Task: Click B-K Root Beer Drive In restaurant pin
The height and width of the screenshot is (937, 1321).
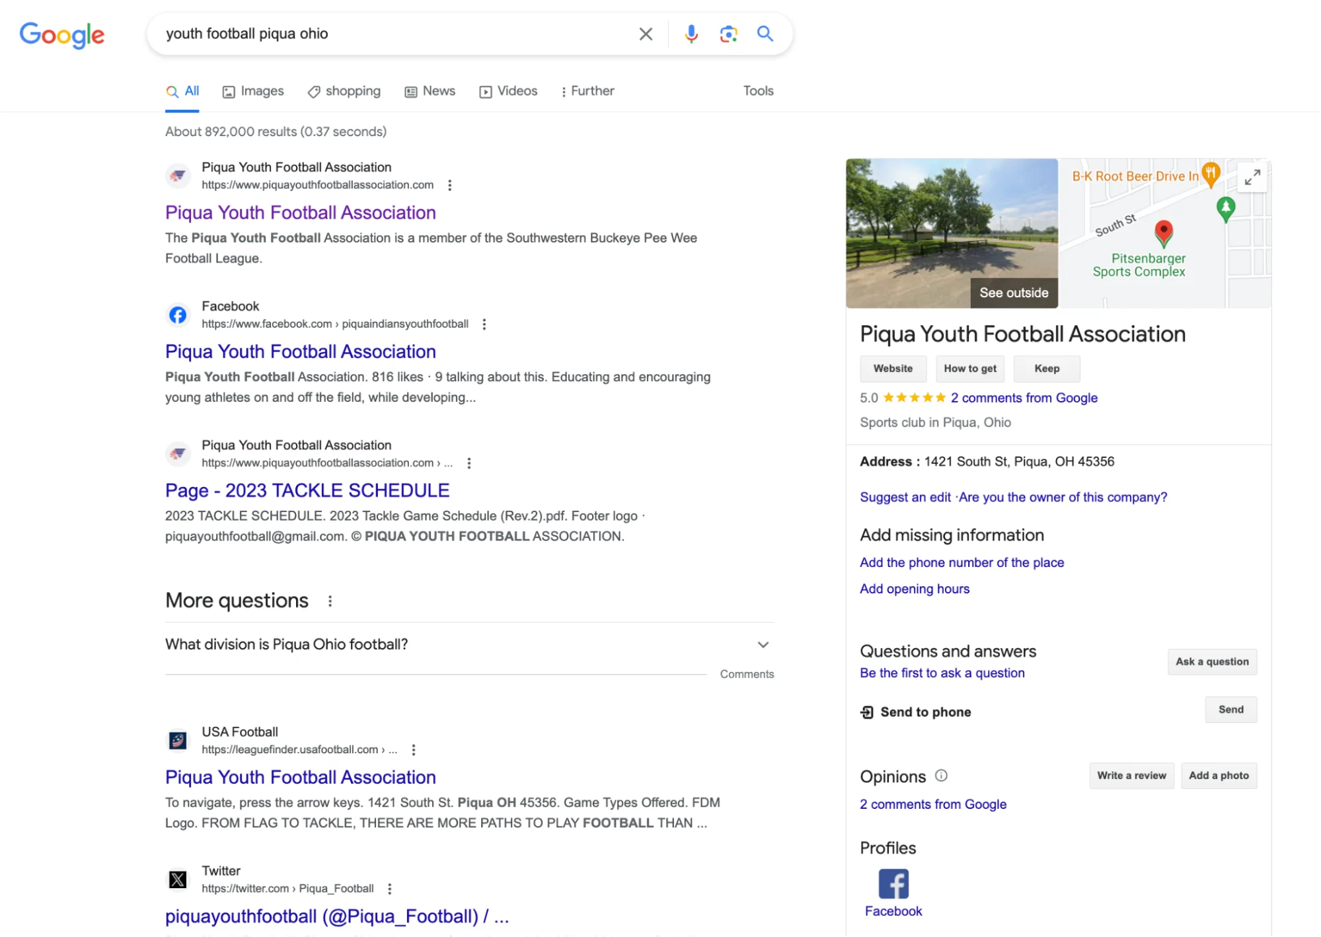Action: click(1211, 175)
